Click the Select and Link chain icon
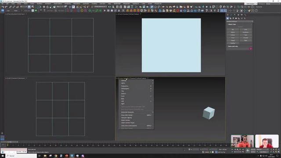The height and width of the screenshot is (158, 281). click(10, 7)
